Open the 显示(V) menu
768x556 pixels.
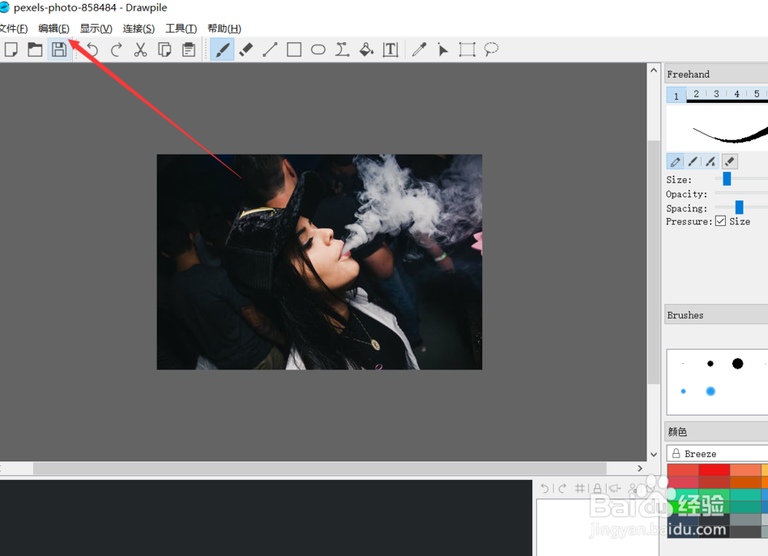tap(96, 28)
